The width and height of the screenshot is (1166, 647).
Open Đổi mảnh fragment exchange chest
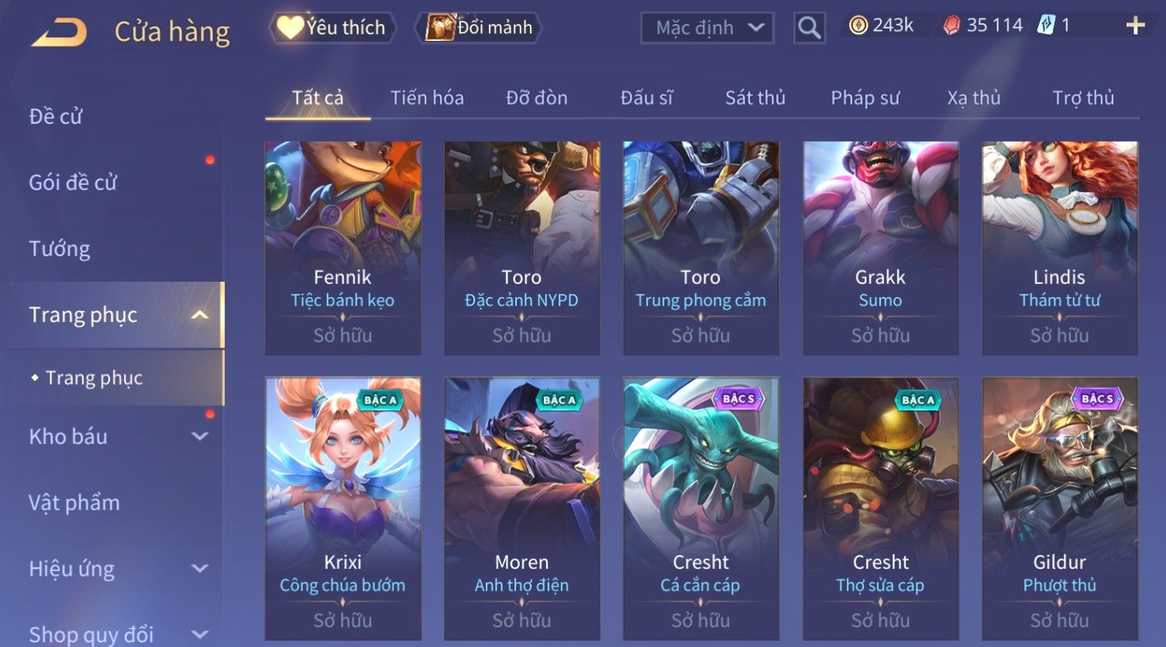coord(479,28)
